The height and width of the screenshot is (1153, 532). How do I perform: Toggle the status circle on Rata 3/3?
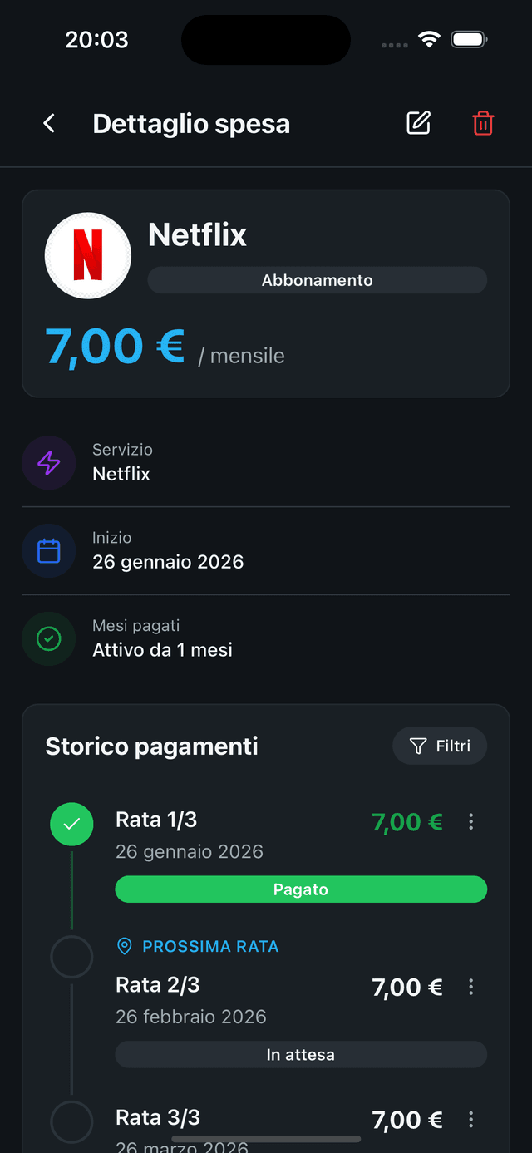pos(71,1122)
